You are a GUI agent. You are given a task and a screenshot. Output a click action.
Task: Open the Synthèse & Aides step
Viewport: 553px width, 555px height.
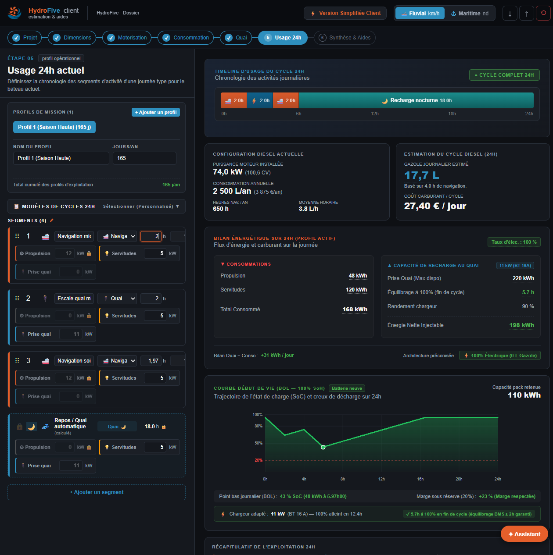[x=345, y=38]
